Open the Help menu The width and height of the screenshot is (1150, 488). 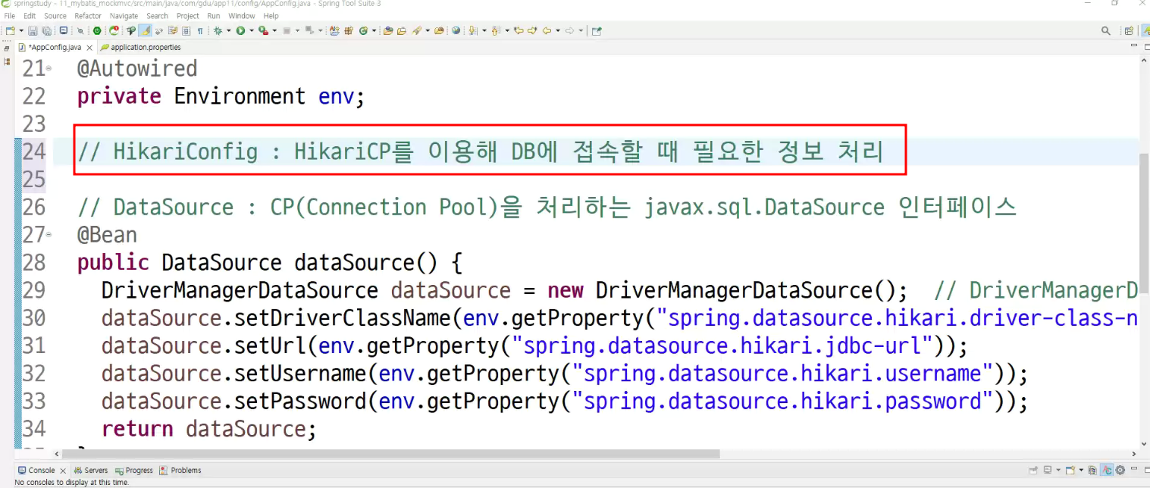(x=271, y=16)
